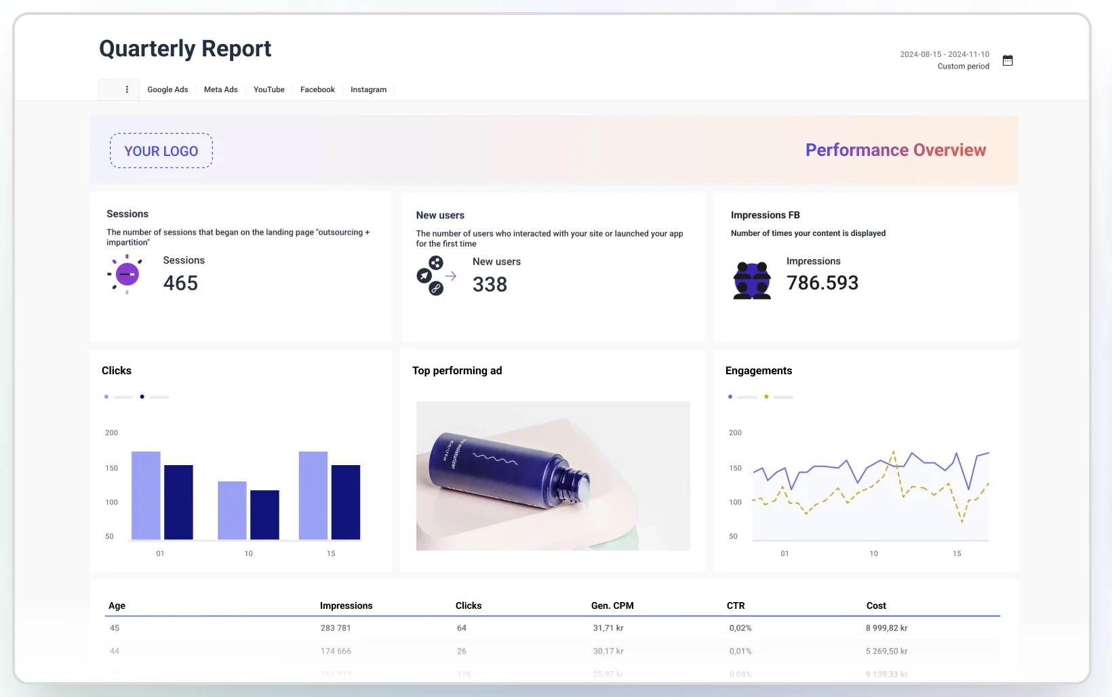Click the Top performing ad heading

[457, 370]
